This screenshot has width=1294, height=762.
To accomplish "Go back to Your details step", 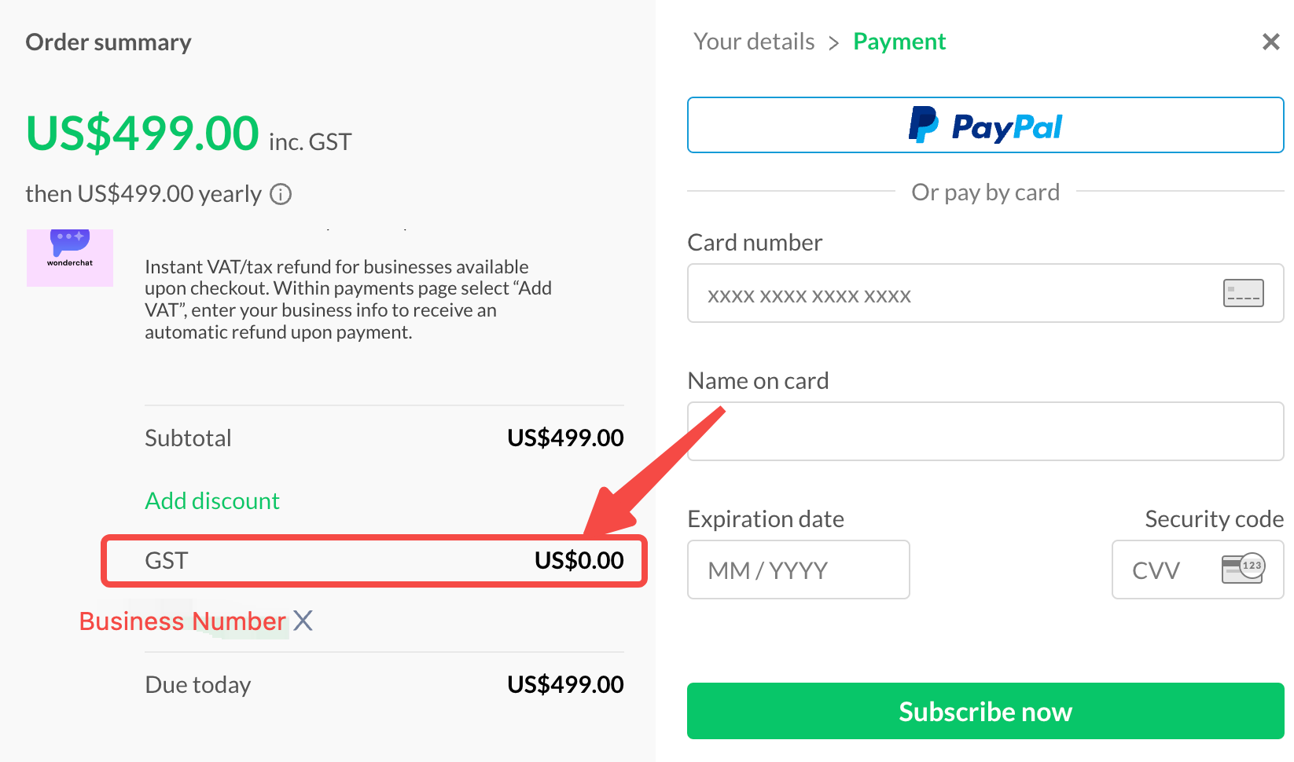I will [x=754, y=42].
